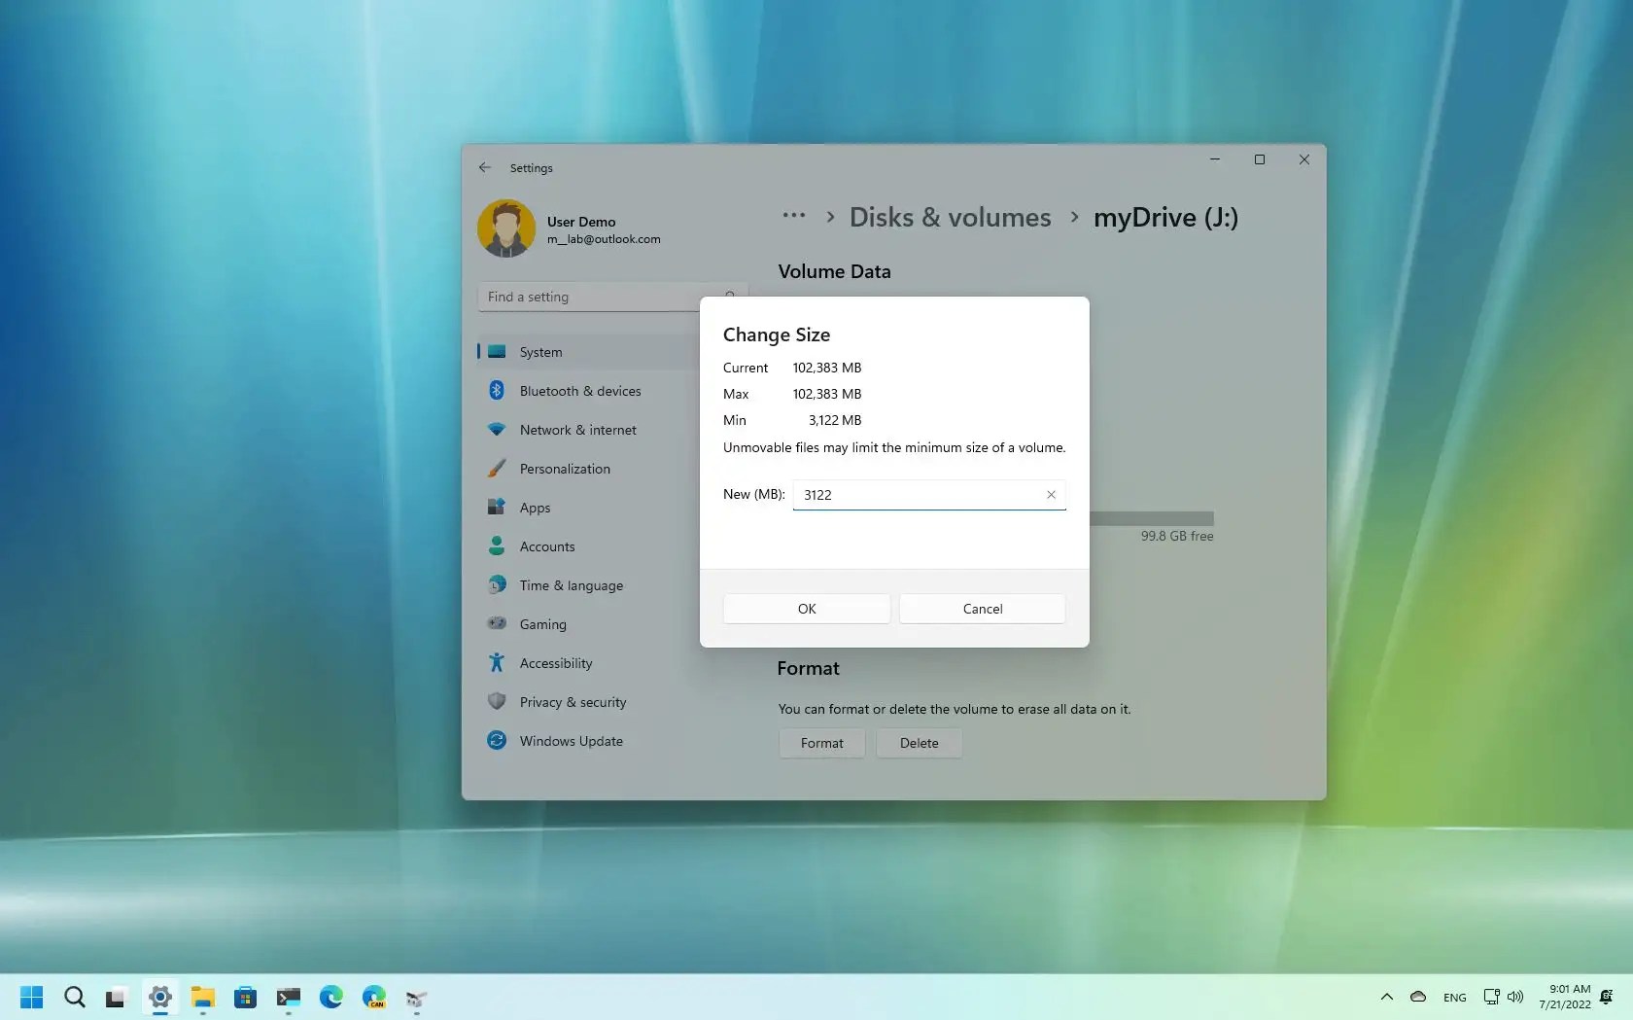Click the Format button

tap(821, 743)
